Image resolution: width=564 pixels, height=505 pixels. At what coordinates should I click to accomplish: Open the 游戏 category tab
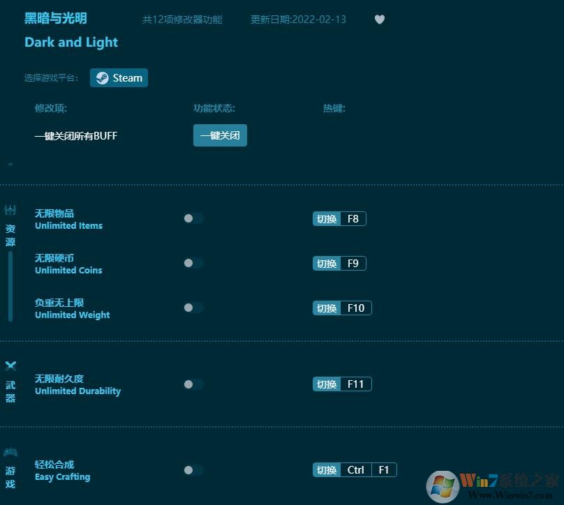click(x=10, y=477)
